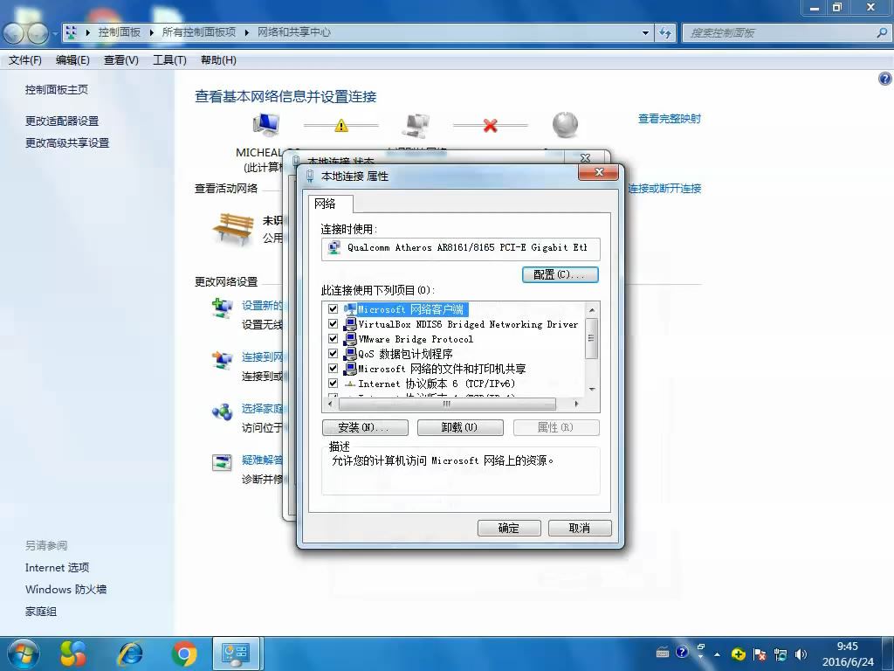Click the tray help question mark icon
Viewport: 894px width, 671px height.
(x=683, y=652)
